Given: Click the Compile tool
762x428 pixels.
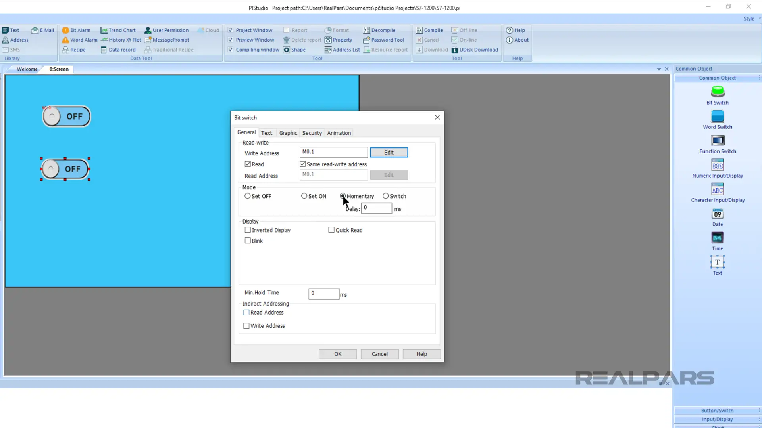Looking at the screenshot, I should pos(429,30).
